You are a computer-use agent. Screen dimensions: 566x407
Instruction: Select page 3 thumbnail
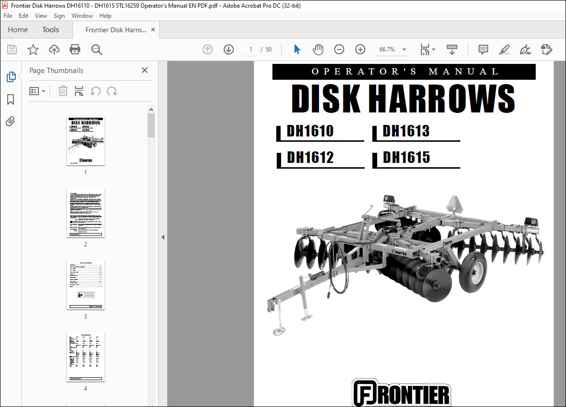[86, 284]
